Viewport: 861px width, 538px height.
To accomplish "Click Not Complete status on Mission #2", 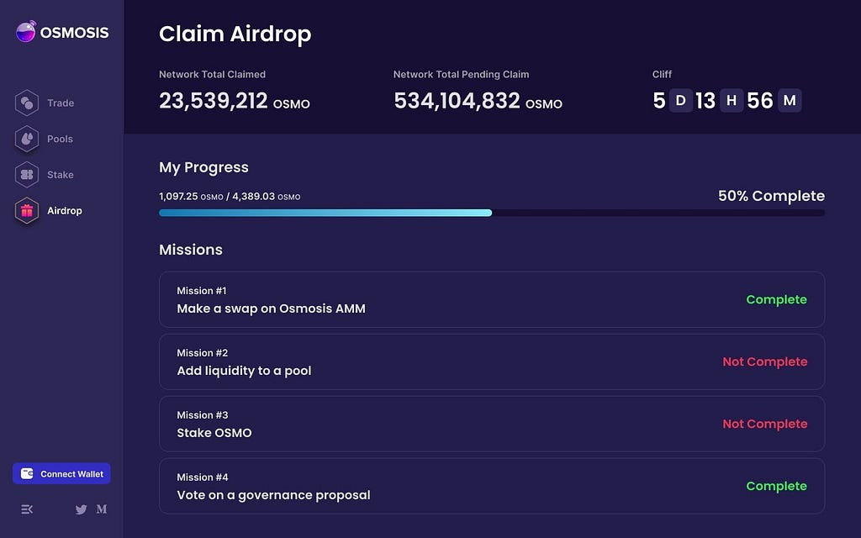I will pyautogui.click(x=765, y=361).
